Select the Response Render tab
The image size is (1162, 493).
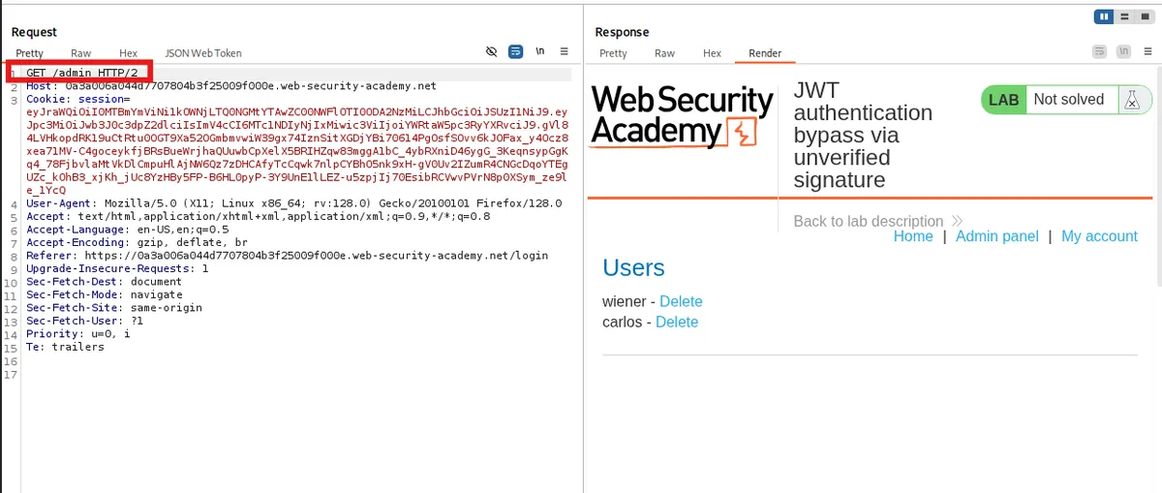tap(765, 53)
